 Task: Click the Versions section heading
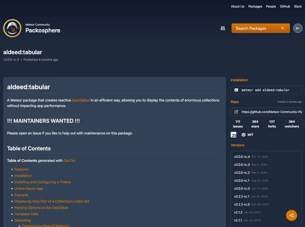pos(237,145)
